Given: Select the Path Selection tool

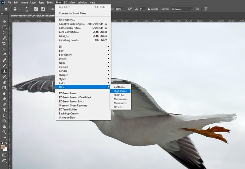Looking at the screenshot, I should 4,116.
